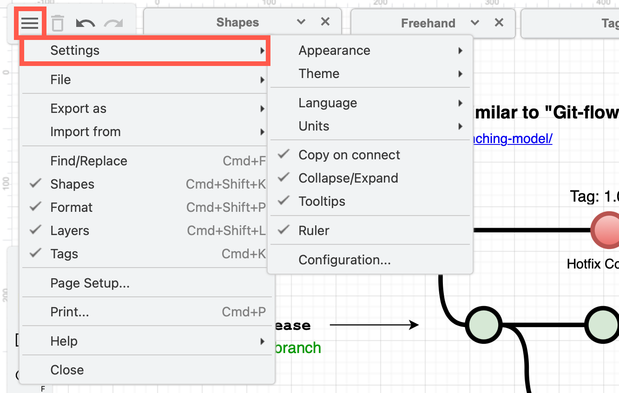Open the Shapes panel dropdown chevron
Image resolution: width=619 pixels, height=393 pixels.
[x=301, y=21]
